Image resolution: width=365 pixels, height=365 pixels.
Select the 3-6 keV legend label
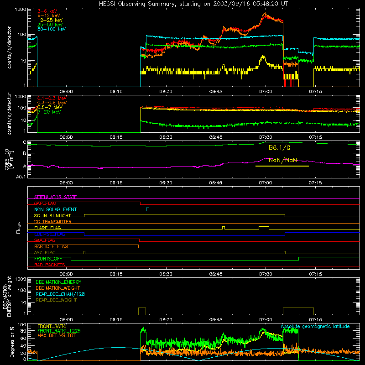(47, 11)
